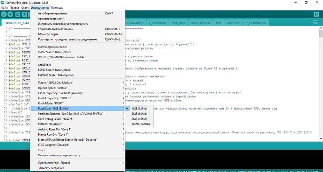Screen dimensions: 323x172
Task: Click the Arduino logo in title bar
Action: point(2,2)
